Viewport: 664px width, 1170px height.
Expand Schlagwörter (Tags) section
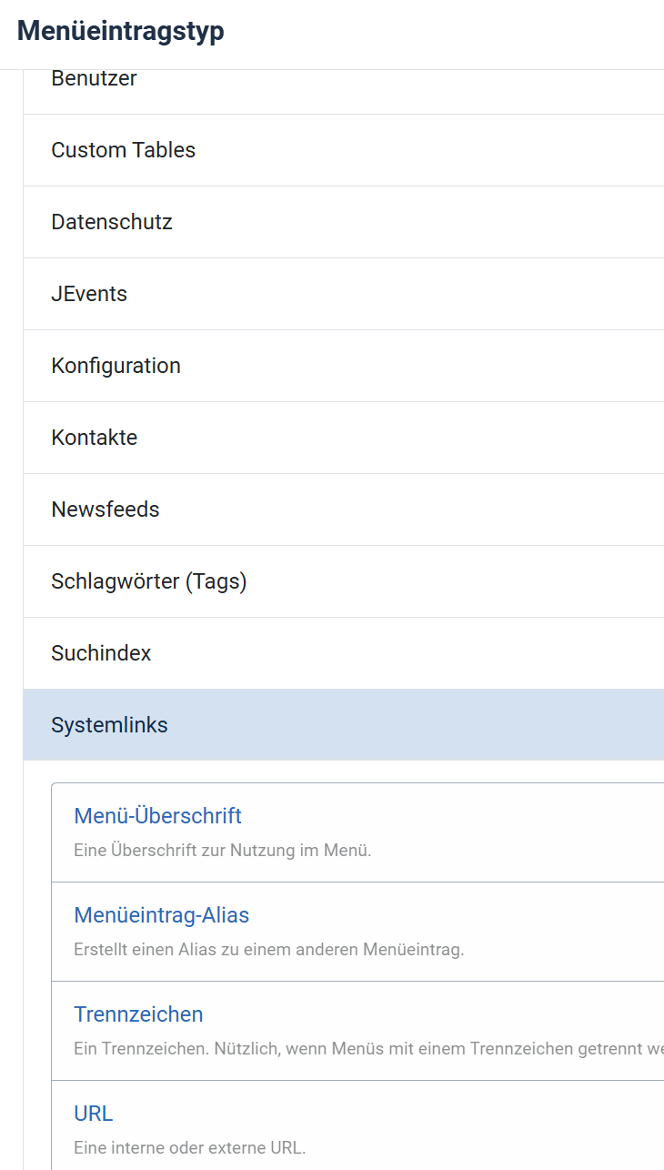point(148,581)
